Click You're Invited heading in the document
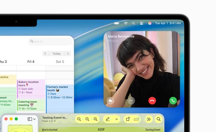This screenshot has width=216, height=132. 50,130
